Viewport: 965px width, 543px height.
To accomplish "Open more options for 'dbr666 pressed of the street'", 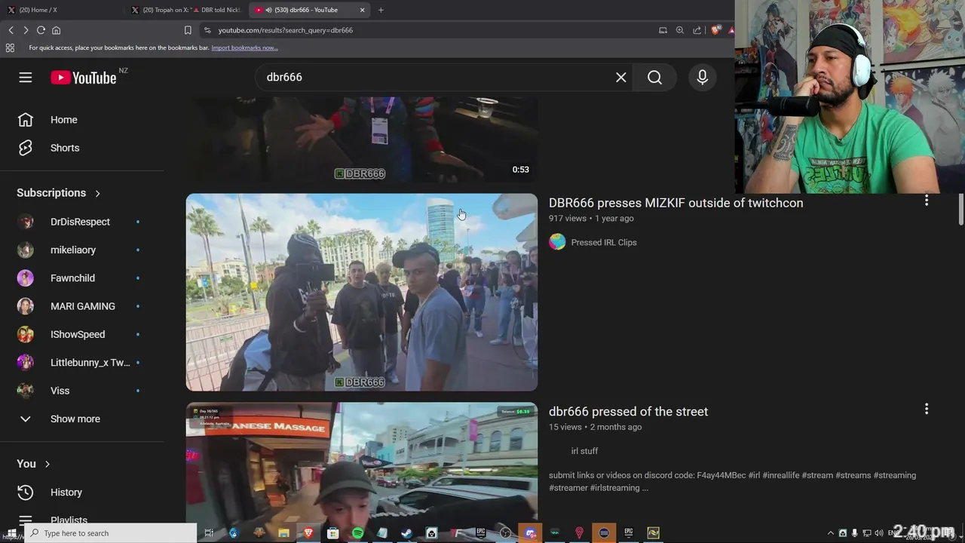I will pyautogui.click(x=927, y=409).
